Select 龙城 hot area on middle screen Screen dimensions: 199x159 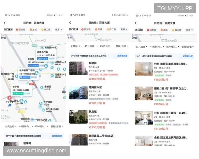99,29
